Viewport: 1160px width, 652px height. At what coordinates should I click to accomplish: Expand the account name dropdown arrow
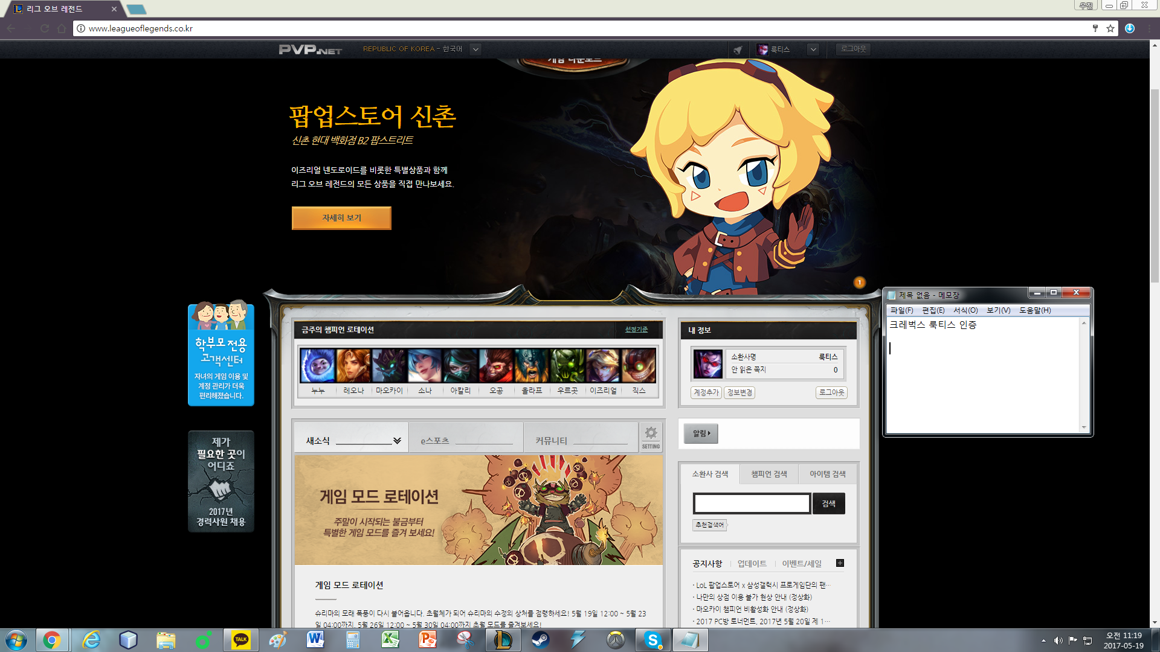pyautogui.click(x=813, y=50)
